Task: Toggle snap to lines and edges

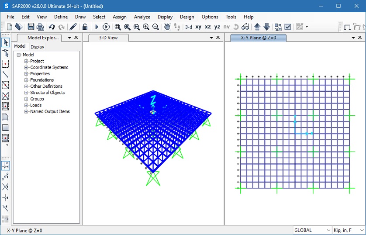Action: (x=5, y=208)
